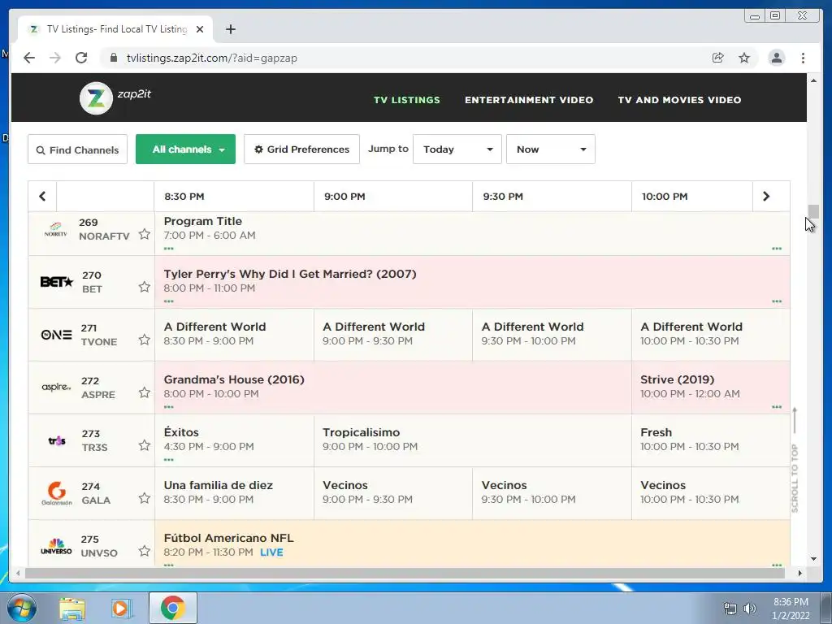Favorite channel 271 TVONE star

(x=145, y=340)
